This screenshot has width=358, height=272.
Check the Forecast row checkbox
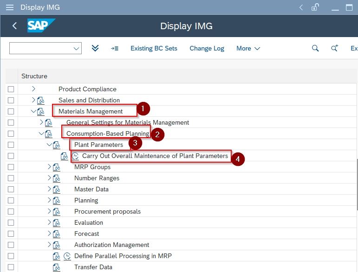[11, 234]
